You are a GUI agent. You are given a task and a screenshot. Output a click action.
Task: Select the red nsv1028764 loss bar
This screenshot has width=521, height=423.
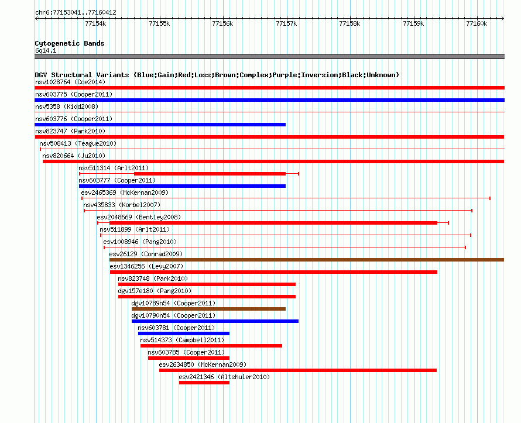pos(269,88)
